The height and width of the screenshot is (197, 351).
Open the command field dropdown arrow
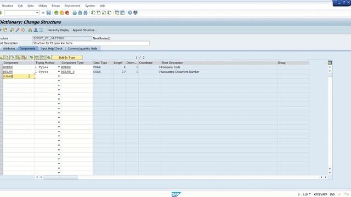point(37,13)
